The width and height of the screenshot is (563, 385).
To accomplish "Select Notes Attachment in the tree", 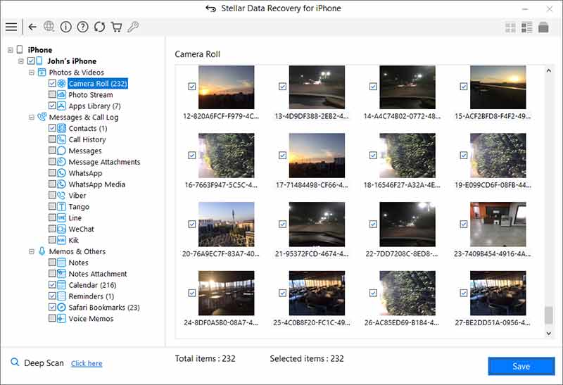I will click(x=98, y=274).
